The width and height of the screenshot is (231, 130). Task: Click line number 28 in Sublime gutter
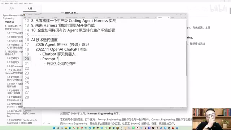click(27, 97)
